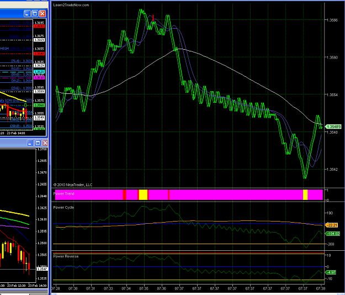The height and width of the screenshot is (295, 345).
Task: Select the orange -22.21 Power Cycle marker
Action: (x=332, y=225)
